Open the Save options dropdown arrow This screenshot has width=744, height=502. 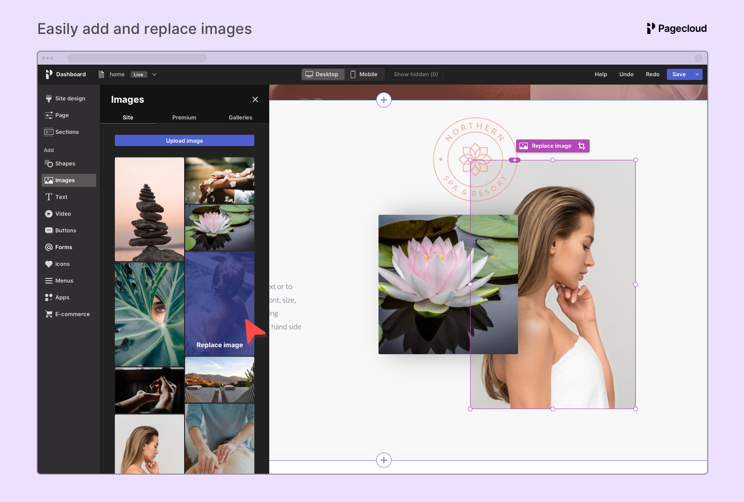coord(697,74)
